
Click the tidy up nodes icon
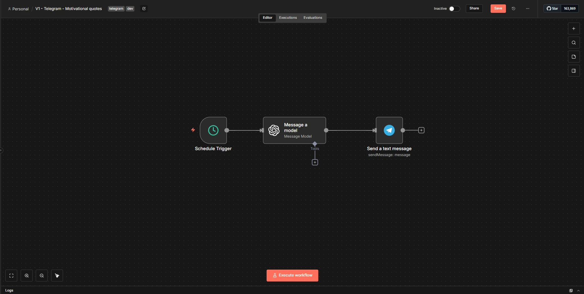[57, 276]
